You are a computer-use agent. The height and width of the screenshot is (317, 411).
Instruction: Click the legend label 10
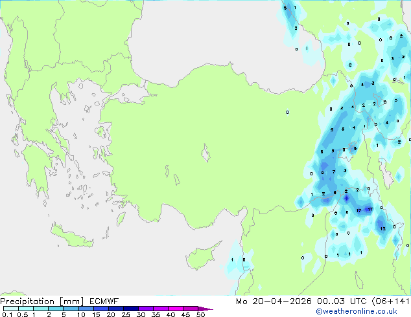click(81, 314)
